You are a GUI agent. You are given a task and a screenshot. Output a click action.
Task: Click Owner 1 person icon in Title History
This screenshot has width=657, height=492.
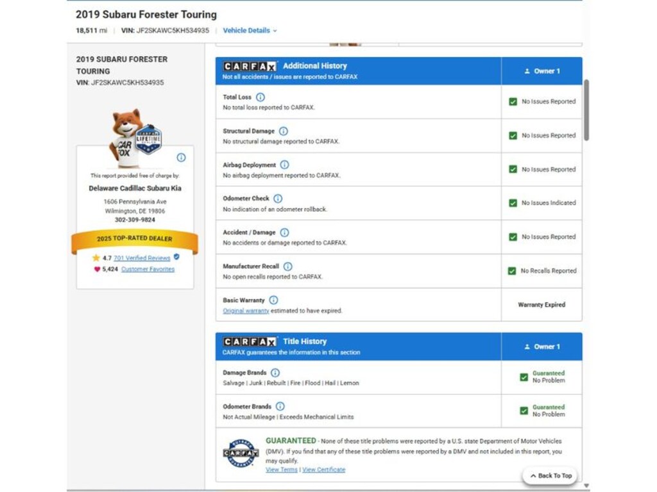pyautogui.click(x=527, y=347)
